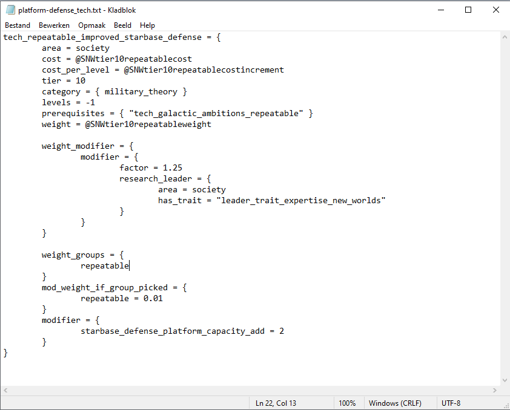Viewport: 510px width, 410px height.
Task: Show the Help menu
Action: pyautogui.click(x=147, y=25)
